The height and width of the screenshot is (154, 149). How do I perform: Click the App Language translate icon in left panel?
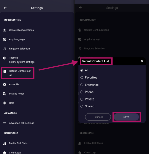[5, 39]
